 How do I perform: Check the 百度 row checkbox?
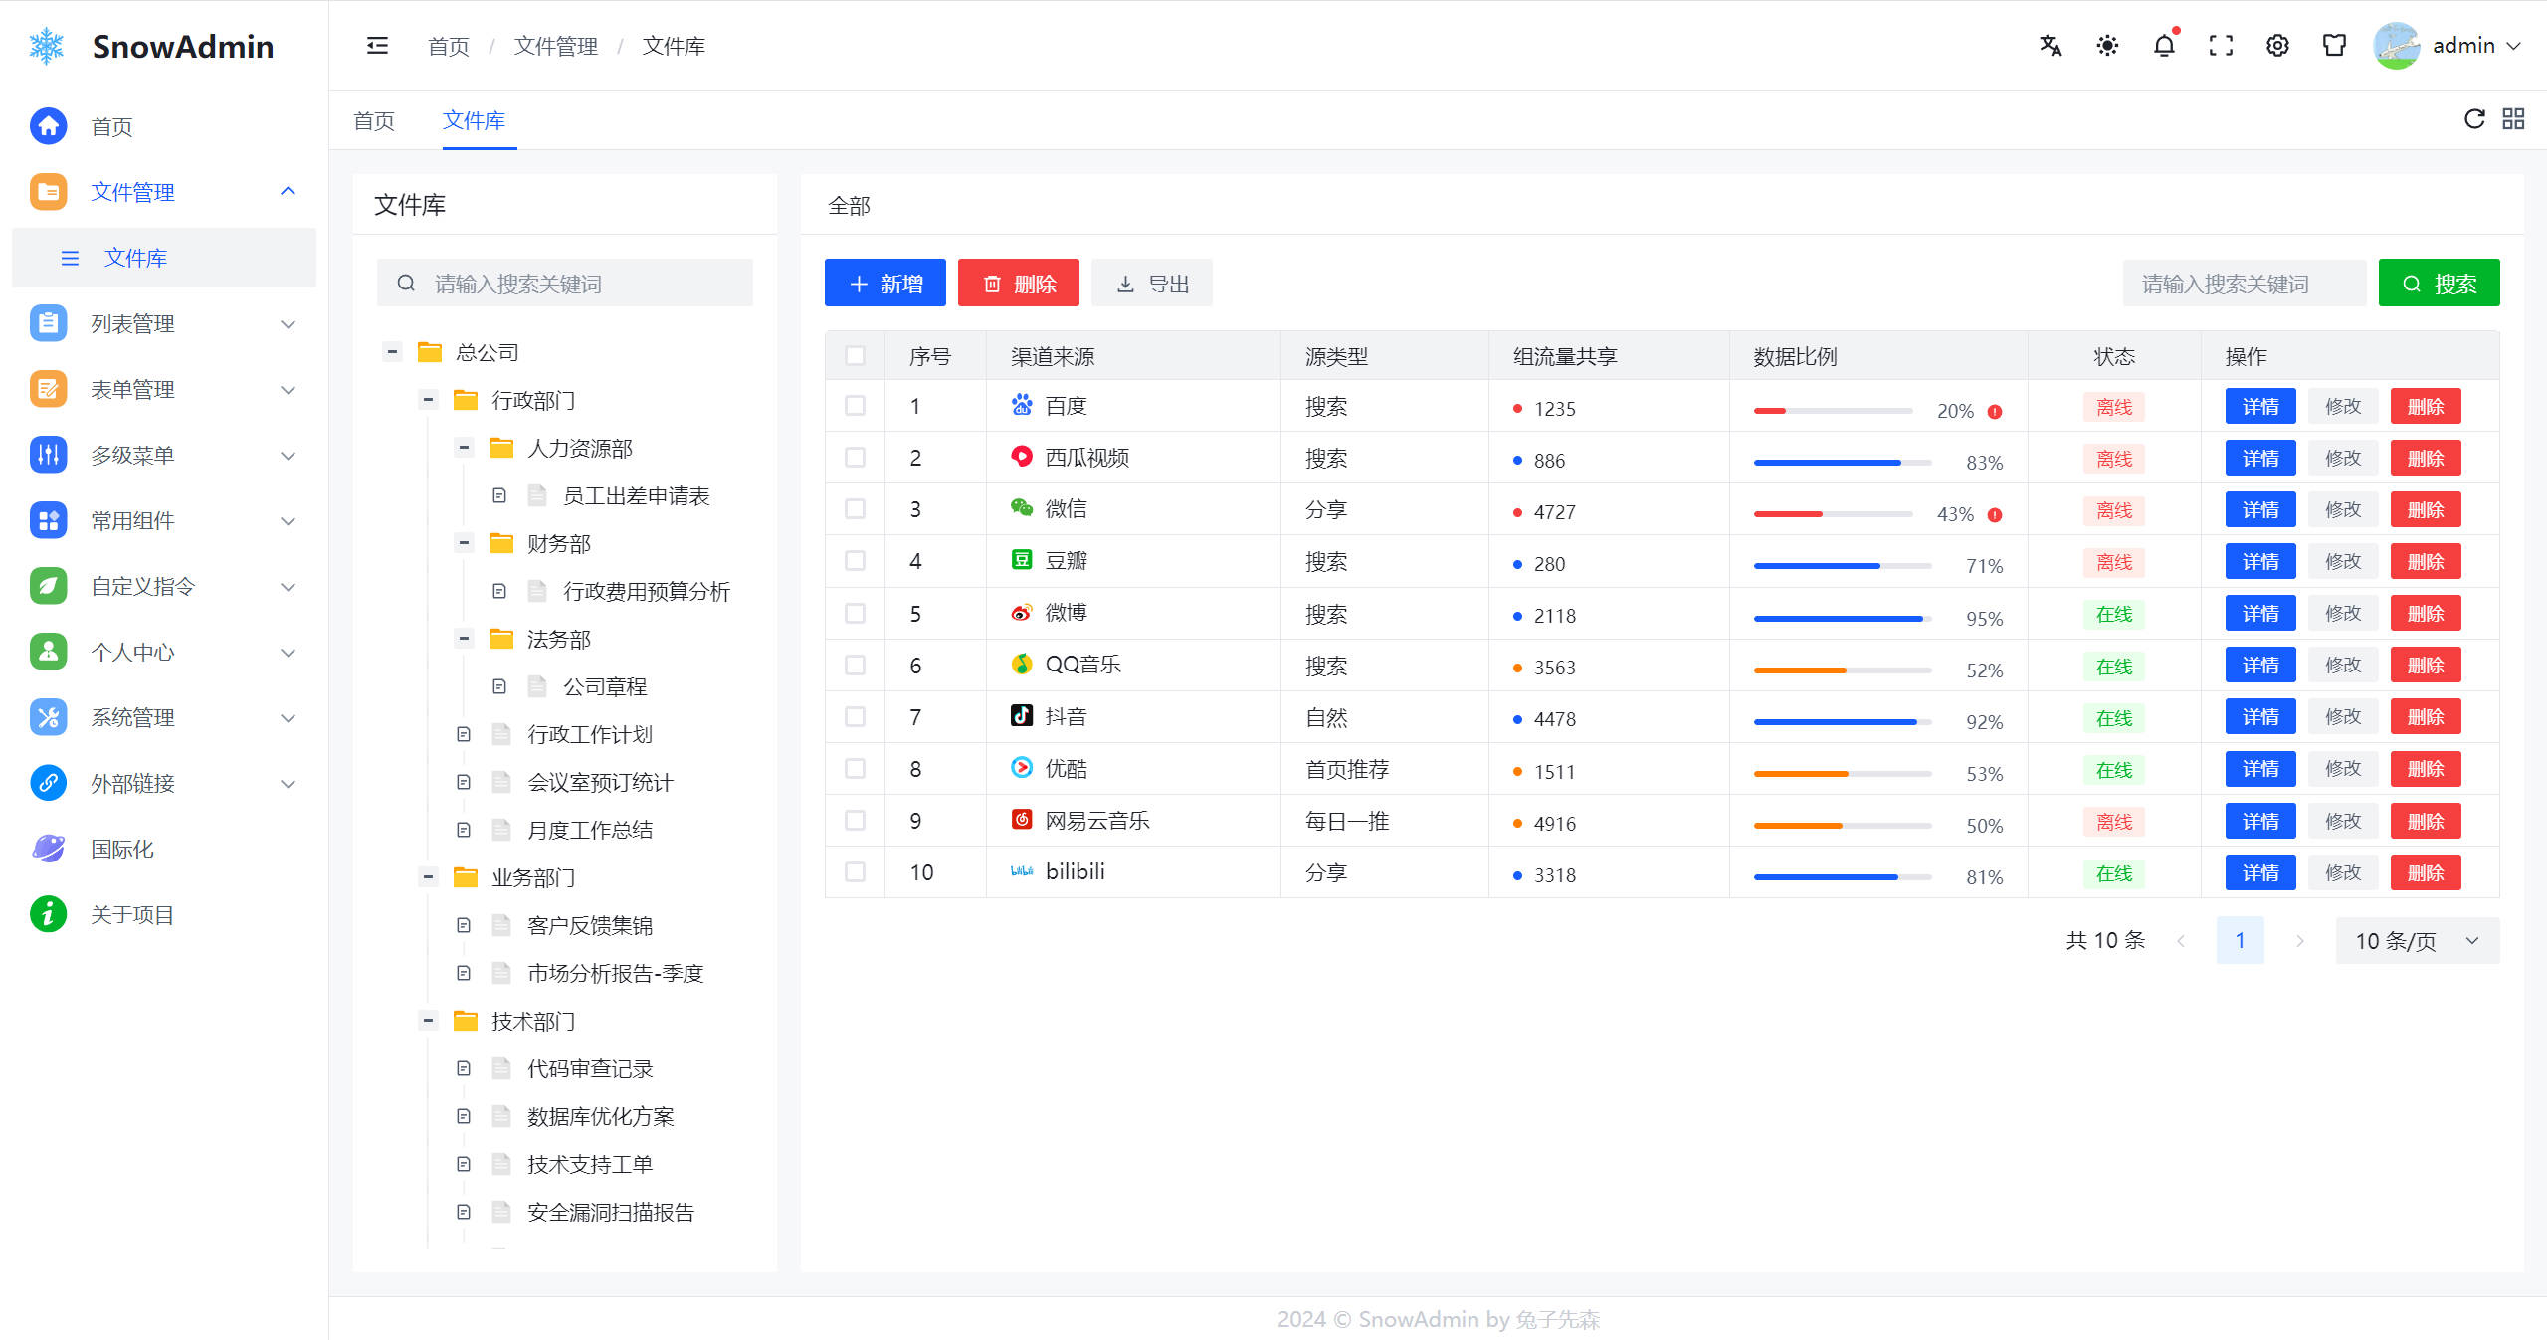[855, 405]
